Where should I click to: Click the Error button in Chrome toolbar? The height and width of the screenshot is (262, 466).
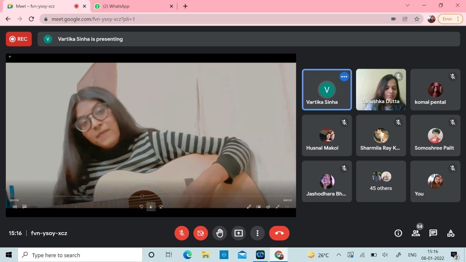pos(450,19)
